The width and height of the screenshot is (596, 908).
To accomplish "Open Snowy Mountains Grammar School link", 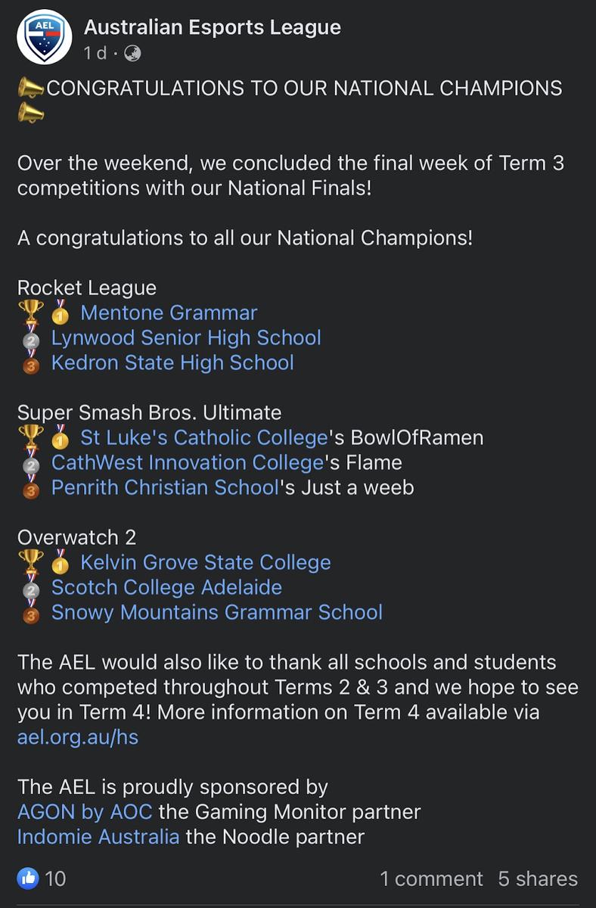I will tap(217, 612).
